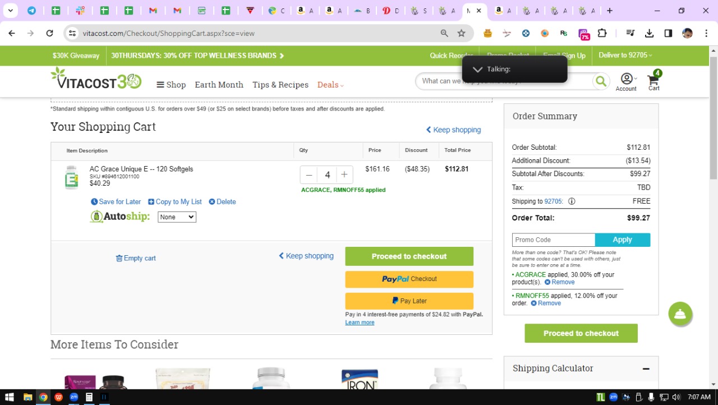The height and width of the screenshot is (405, 718).
Task: Click the AC Grace Unique E product thumbnail
Action: point(71,177)
